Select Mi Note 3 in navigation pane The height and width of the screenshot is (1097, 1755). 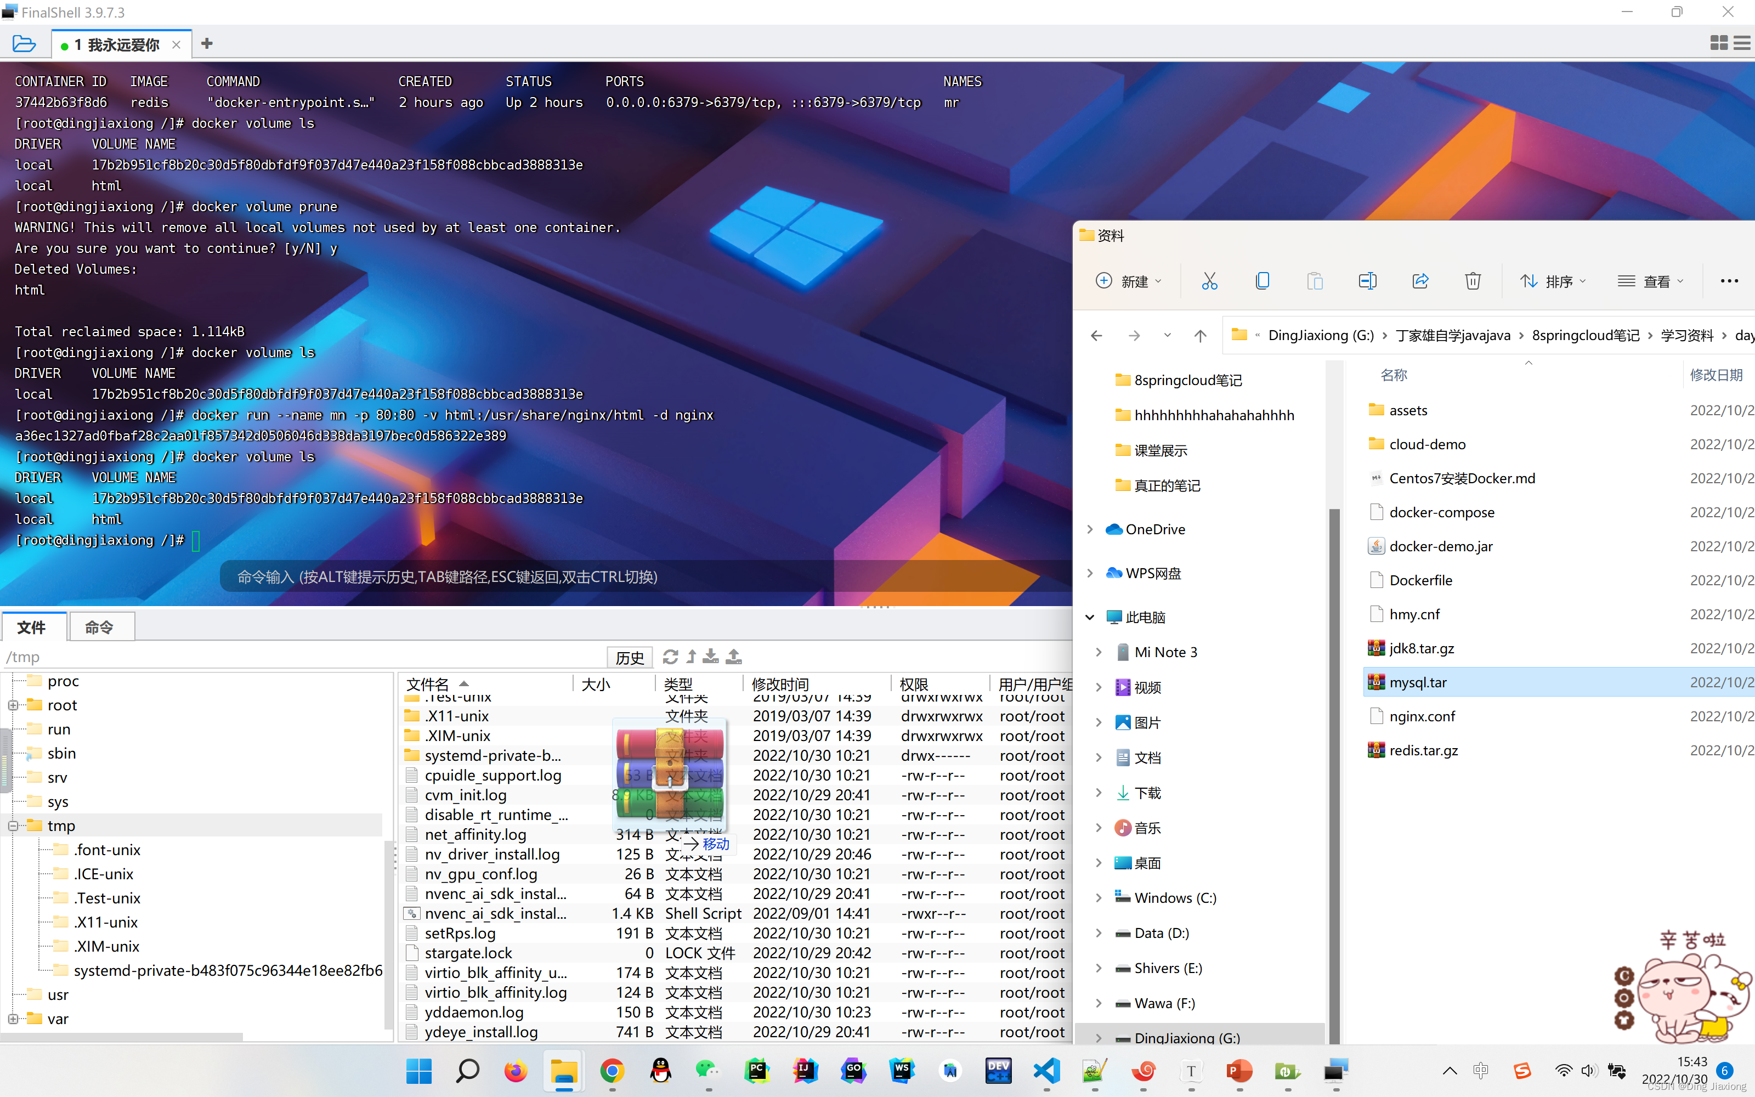(1165, 652)
